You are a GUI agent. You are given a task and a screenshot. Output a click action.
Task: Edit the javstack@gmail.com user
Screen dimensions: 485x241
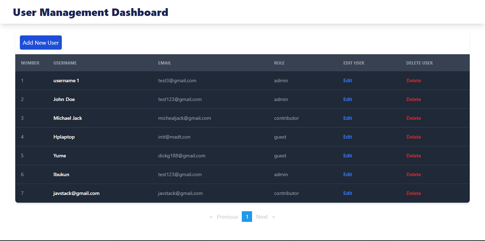coord(347,193)
